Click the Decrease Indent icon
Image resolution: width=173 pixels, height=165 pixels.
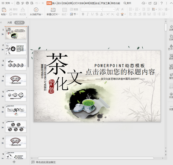coord(144,10)
